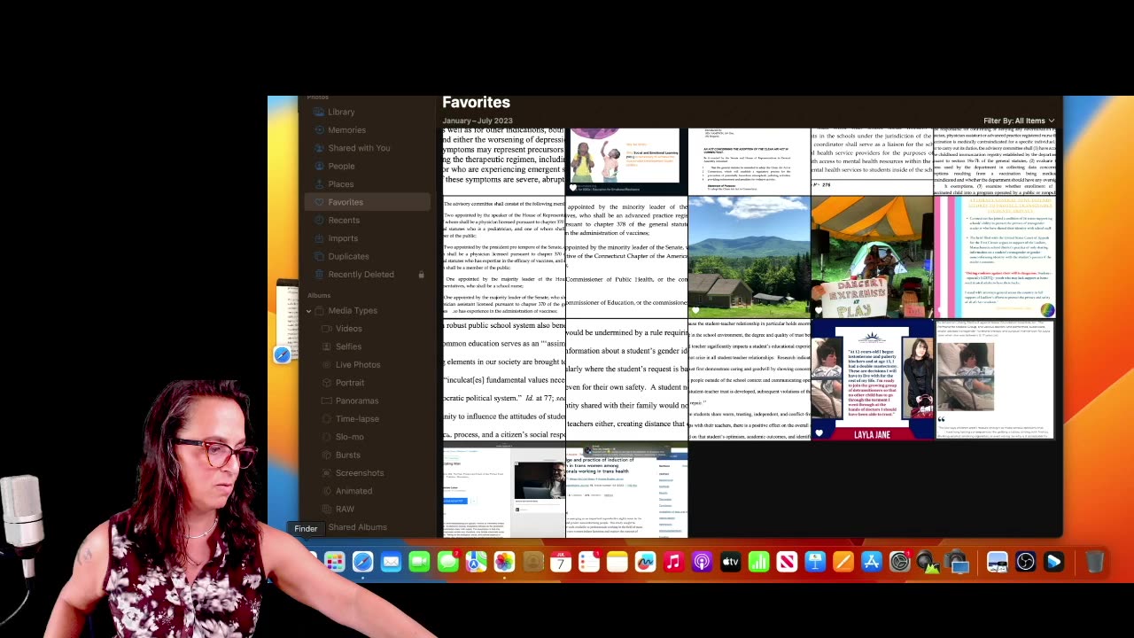Open Memories in Photos sidebar
1134x638 pixels.
pyautogui.click(x=346, y=129)
